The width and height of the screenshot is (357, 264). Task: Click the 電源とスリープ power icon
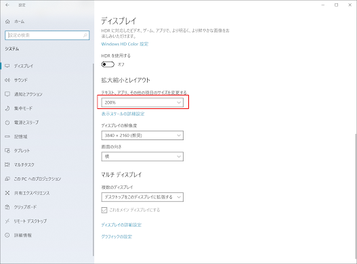[x=7, y=123]
